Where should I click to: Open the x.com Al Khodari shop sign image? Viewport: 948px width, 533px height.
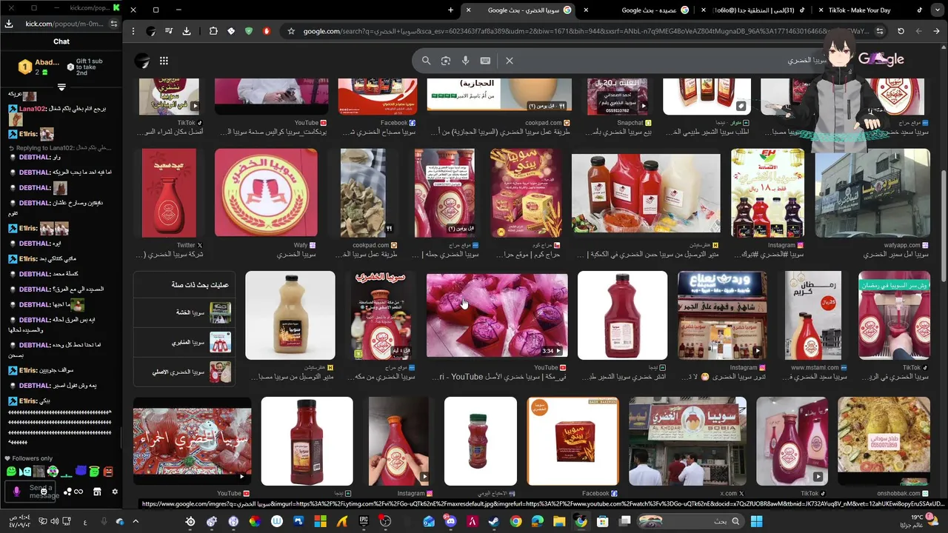pyautogui.click(x=688, y=441)
